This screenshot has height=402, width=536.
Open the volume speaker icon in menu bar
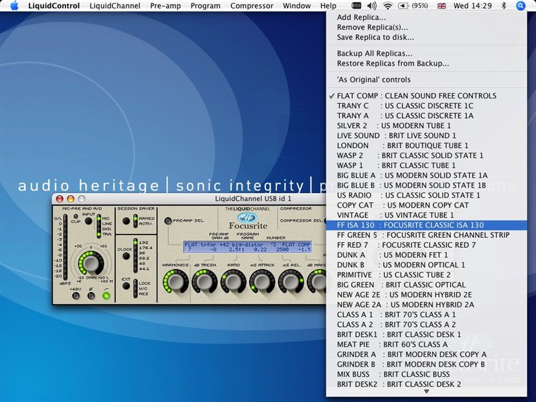point(372,5)
